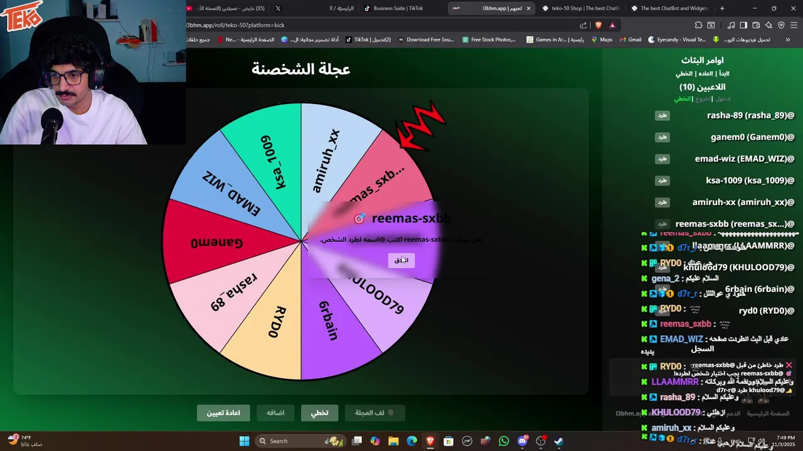Image resolution: width=803 pixels, height=451 pixels.
Task: Dismiss the kick notification with X
Action: tap(789, 365)
